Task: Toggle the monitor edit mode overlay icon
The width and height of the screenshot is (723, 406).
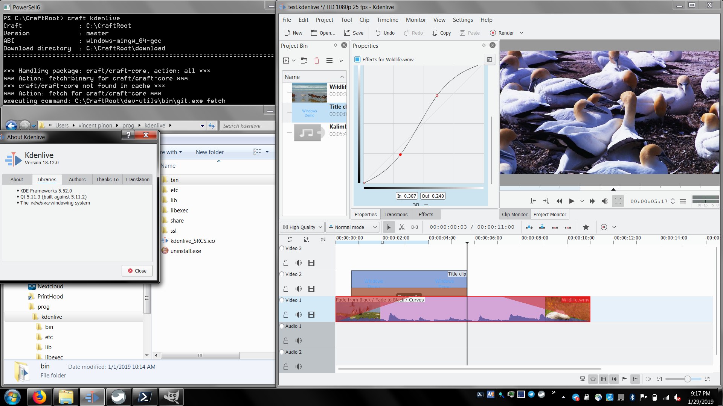Action: point(618,201)
